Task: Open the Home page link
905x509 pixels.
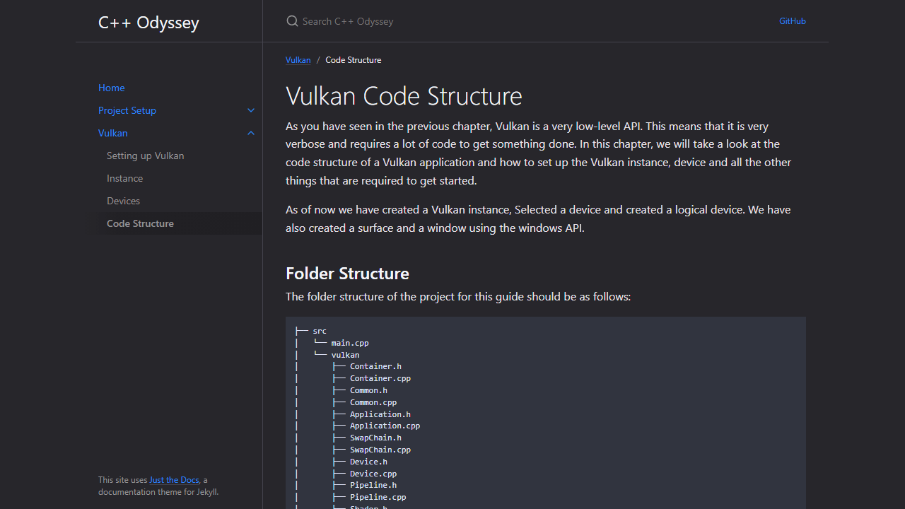Action: [x=111, y=88]
